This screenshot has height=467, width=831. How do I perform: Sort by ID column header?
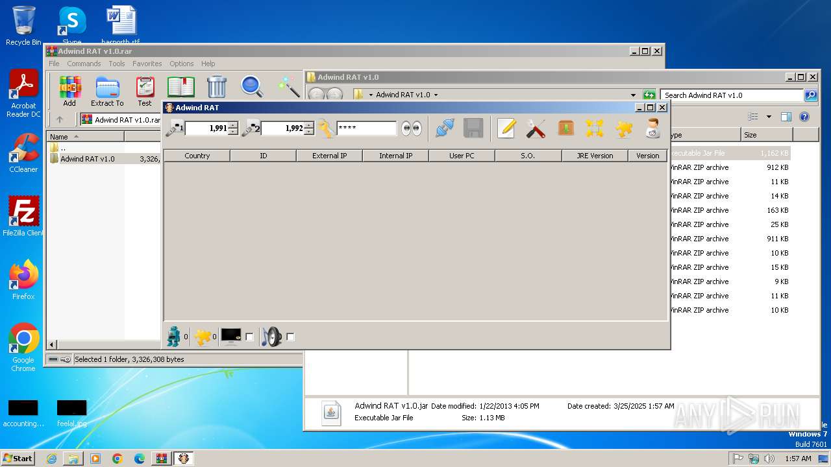[263, 156]
